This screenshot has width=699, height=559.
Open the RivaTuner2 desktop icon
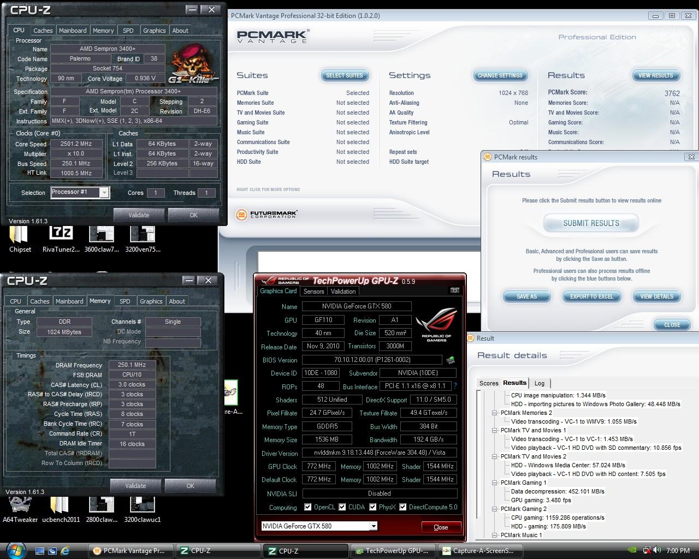tap(61, 239)
